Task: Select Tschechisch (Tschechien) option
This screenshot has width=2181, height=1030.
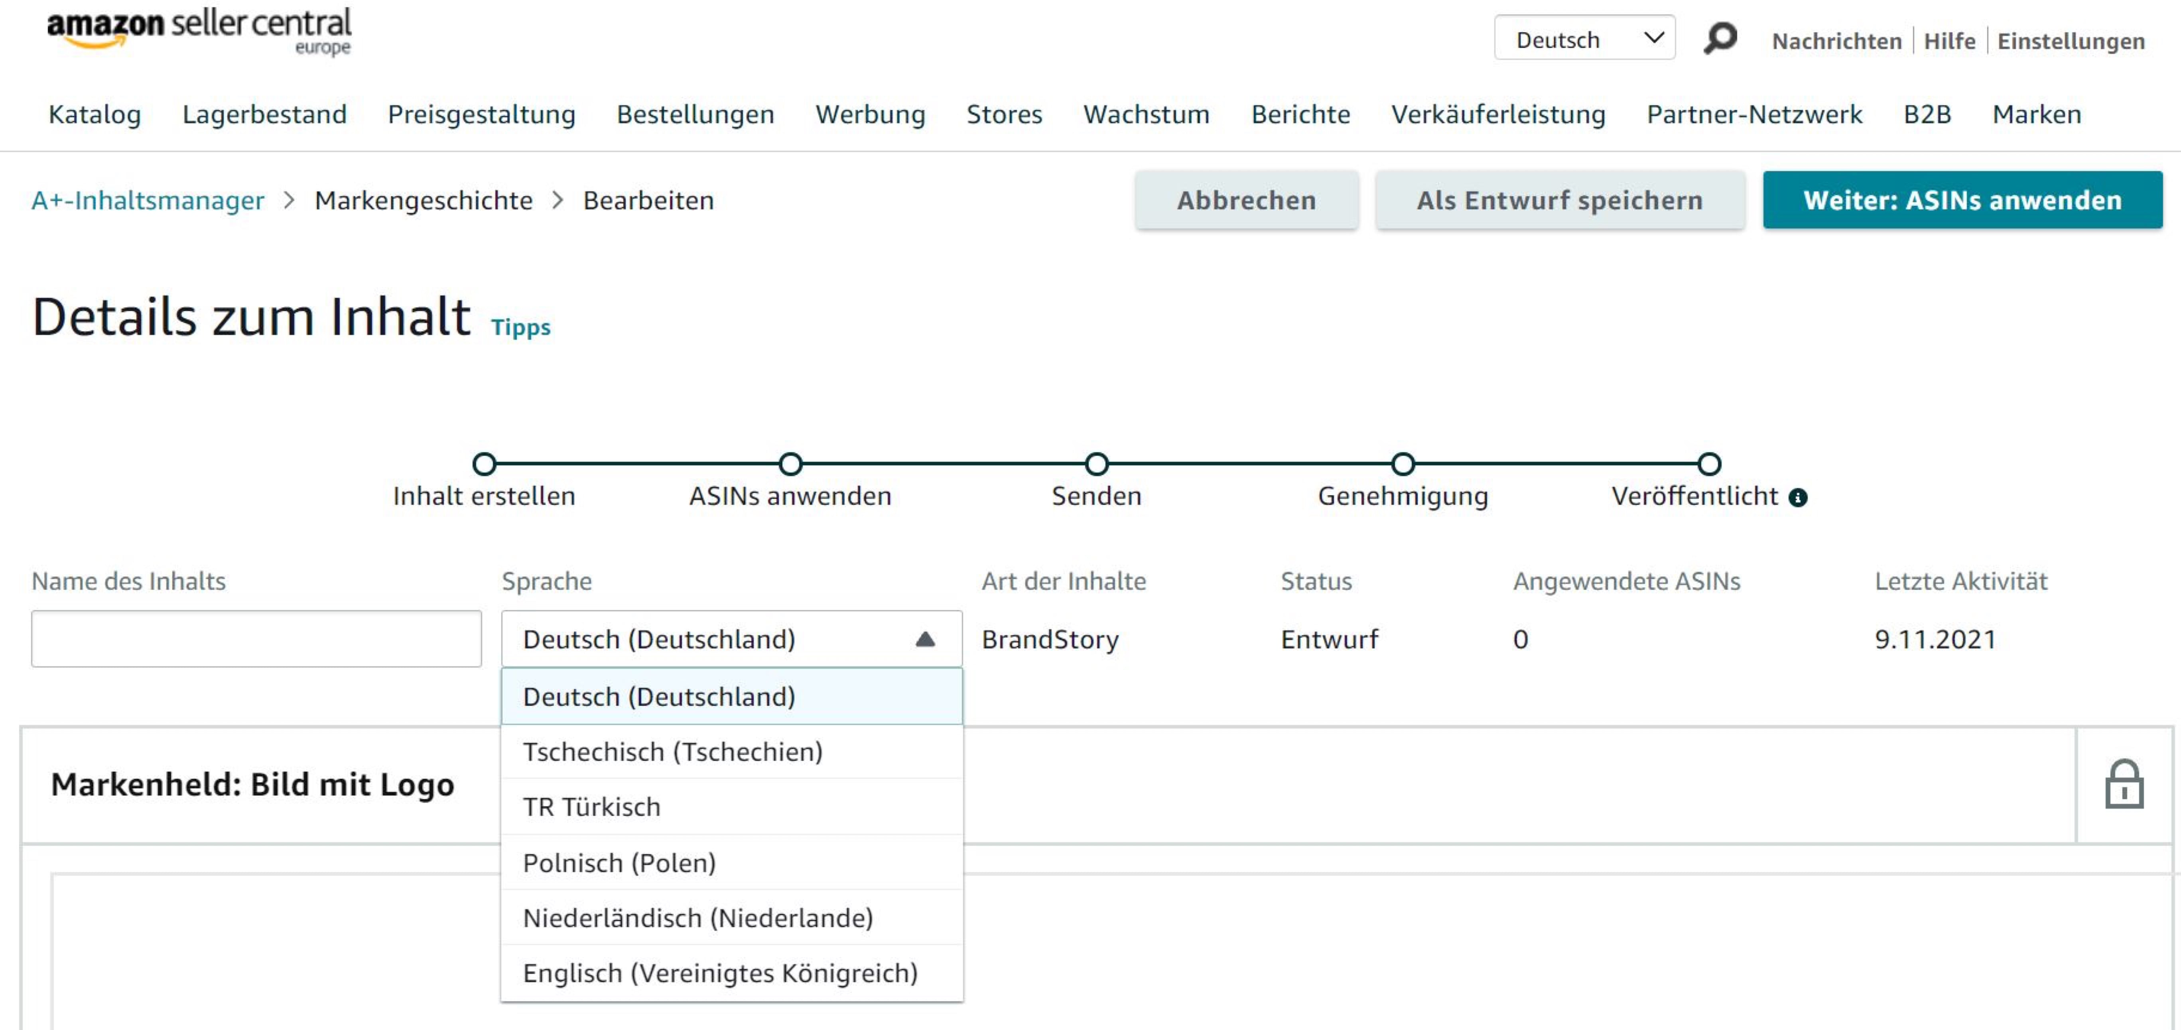Action: pos(731,752)
